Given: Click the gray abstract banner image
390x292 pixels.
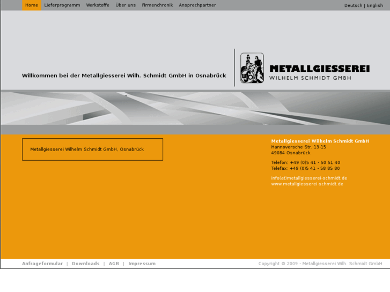Looking at the screenshot, I should [195, 109].
